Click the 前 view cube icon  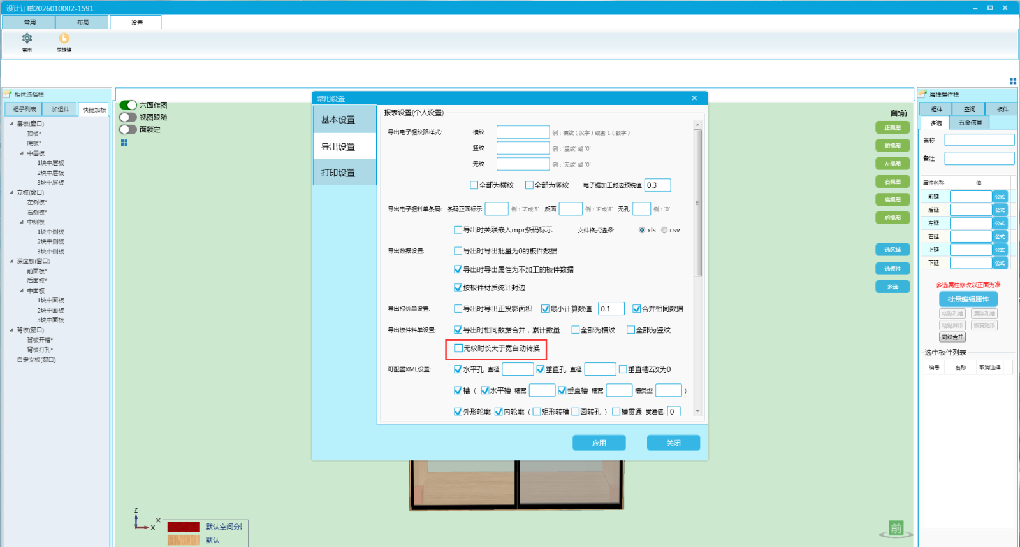click(896, 529)
